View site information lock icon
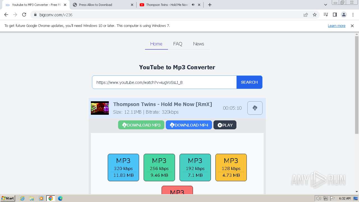 point(35,15)
